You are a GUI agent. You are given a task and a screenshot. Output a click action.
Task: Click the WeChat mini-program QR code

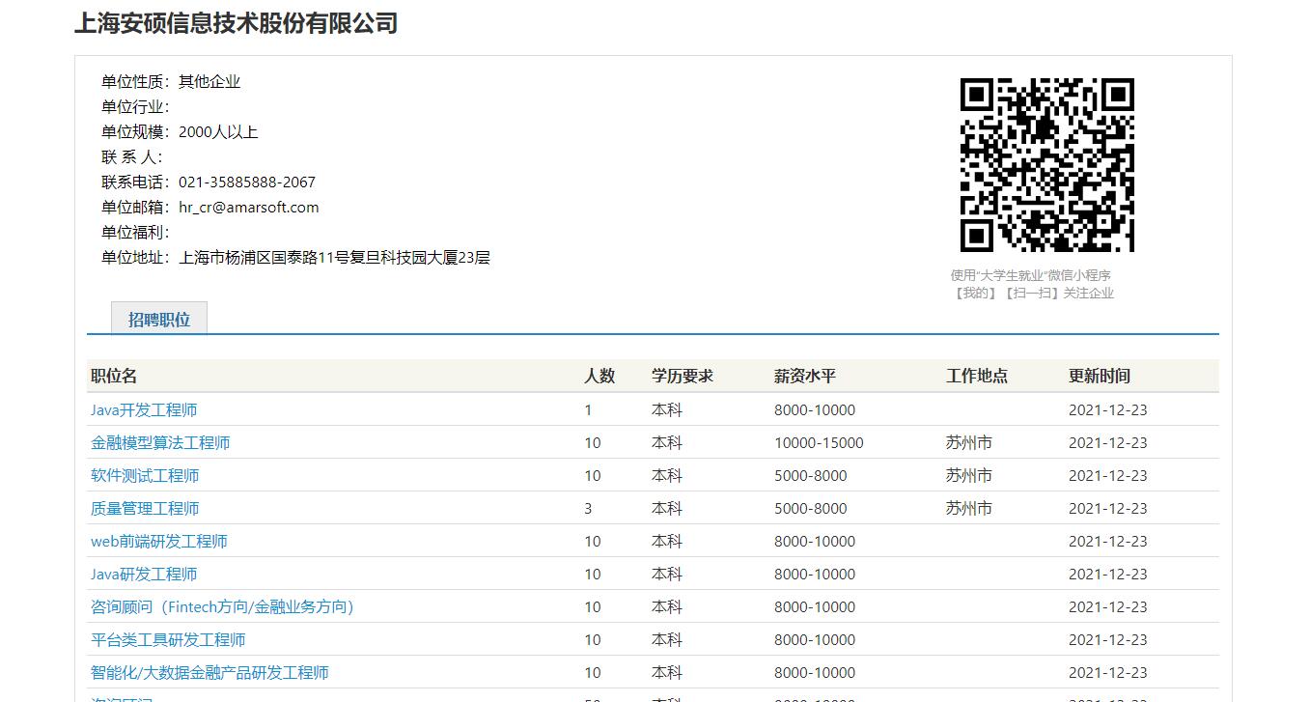pos(1046,165)
